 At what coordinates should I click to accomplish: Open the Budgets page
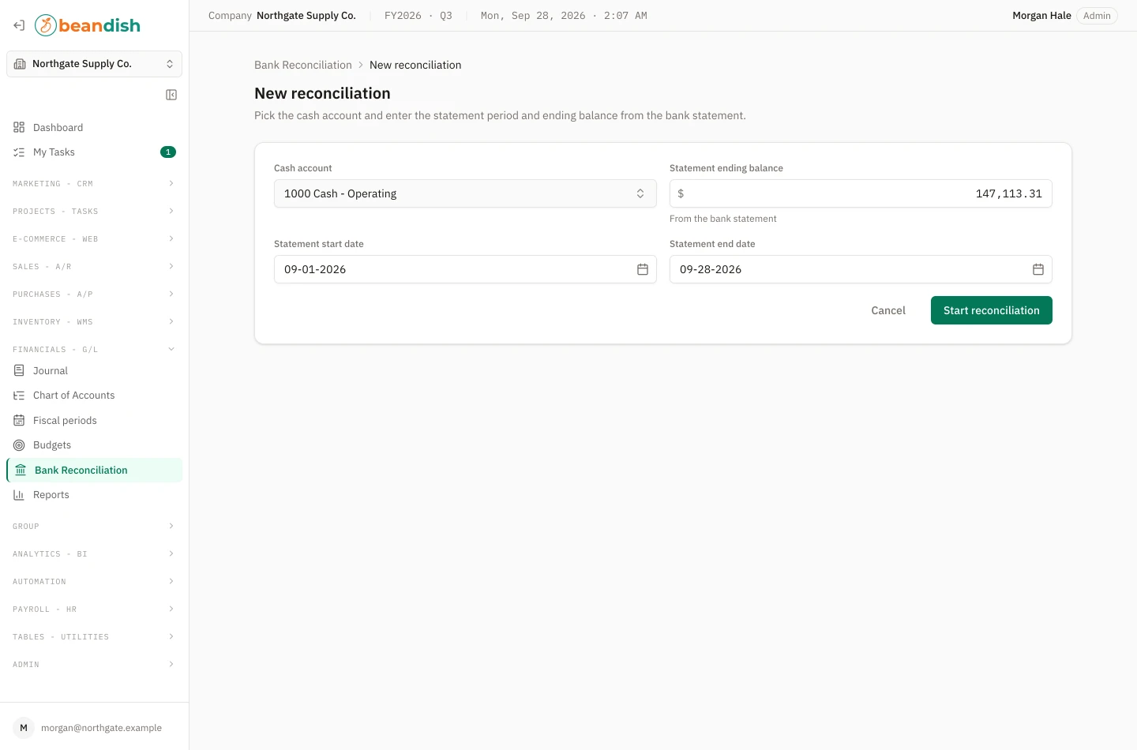pos(94,445)
